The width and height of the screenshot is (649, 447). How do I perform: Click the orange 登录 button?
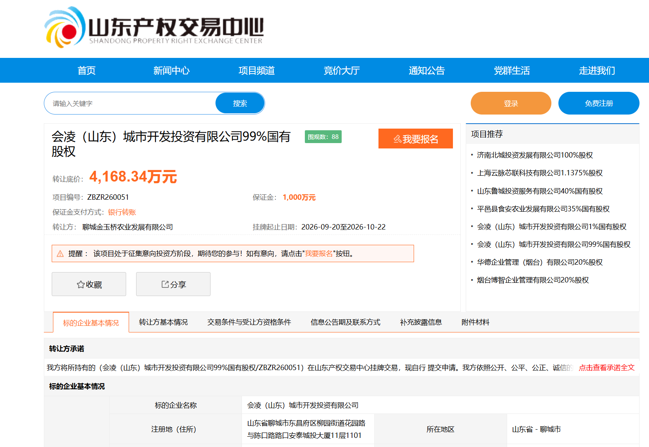(x=511, y=103)
